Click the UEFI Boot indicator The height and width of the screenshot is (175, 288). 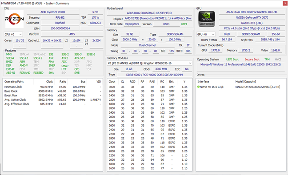coord(232,60)
